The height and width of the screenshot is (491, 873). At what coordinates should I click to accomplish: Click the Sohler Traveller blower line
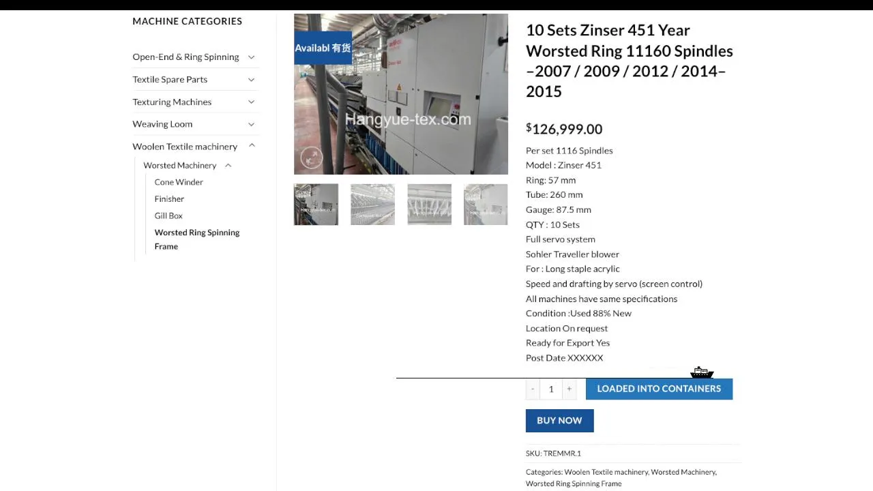tap(572, 254)
